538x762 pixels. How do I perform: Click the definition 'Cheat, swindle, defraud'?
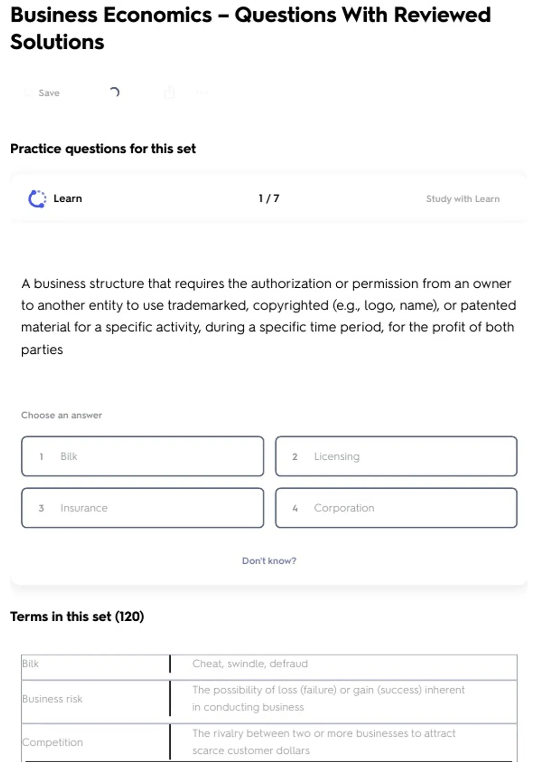tap(250, 663)
